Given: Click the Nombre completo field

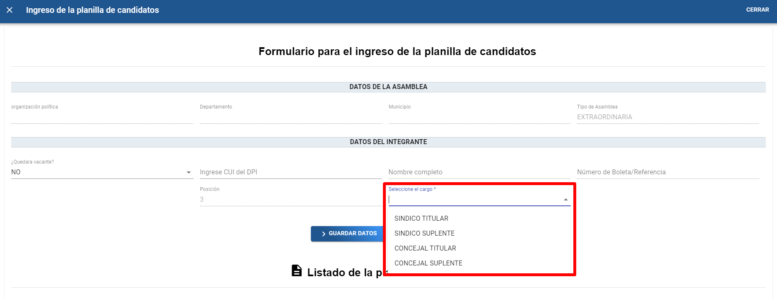Looking at the screenshot, I should pos(479,172).
